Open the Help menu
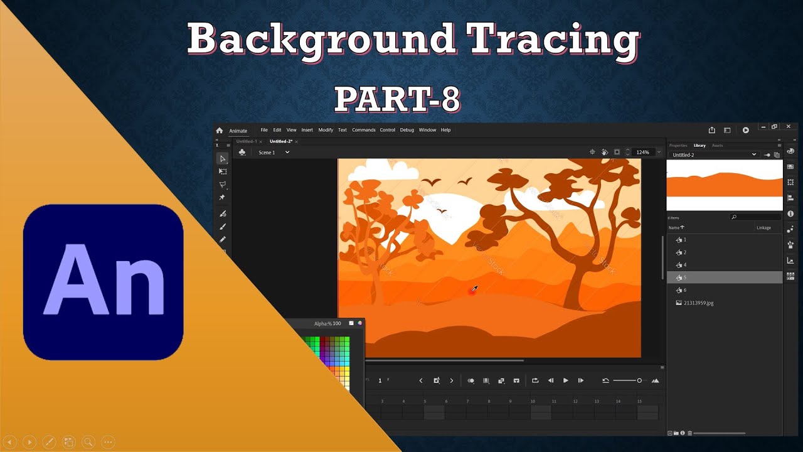 coord(445,130)
